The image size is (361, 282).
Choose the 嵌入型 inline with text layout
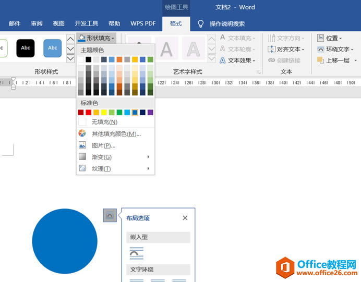tap(137, 253)
